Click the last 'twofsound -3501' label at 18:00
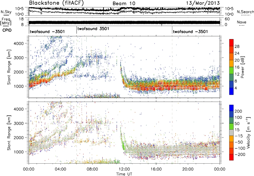 tap(190, 31)
